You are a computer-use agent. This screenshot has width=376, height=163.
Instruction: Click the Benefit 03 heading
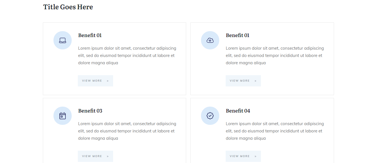click(x=90, y=111)
